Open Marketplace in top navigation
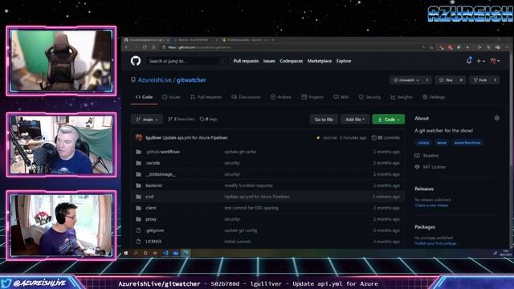 [x=320, y=61]
